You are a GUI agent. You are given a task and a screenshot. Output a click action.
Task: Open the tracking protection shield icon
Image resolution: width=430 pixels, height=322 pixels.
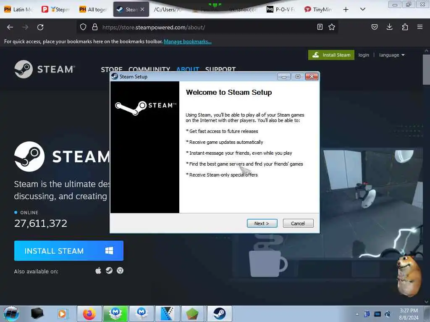83,27
